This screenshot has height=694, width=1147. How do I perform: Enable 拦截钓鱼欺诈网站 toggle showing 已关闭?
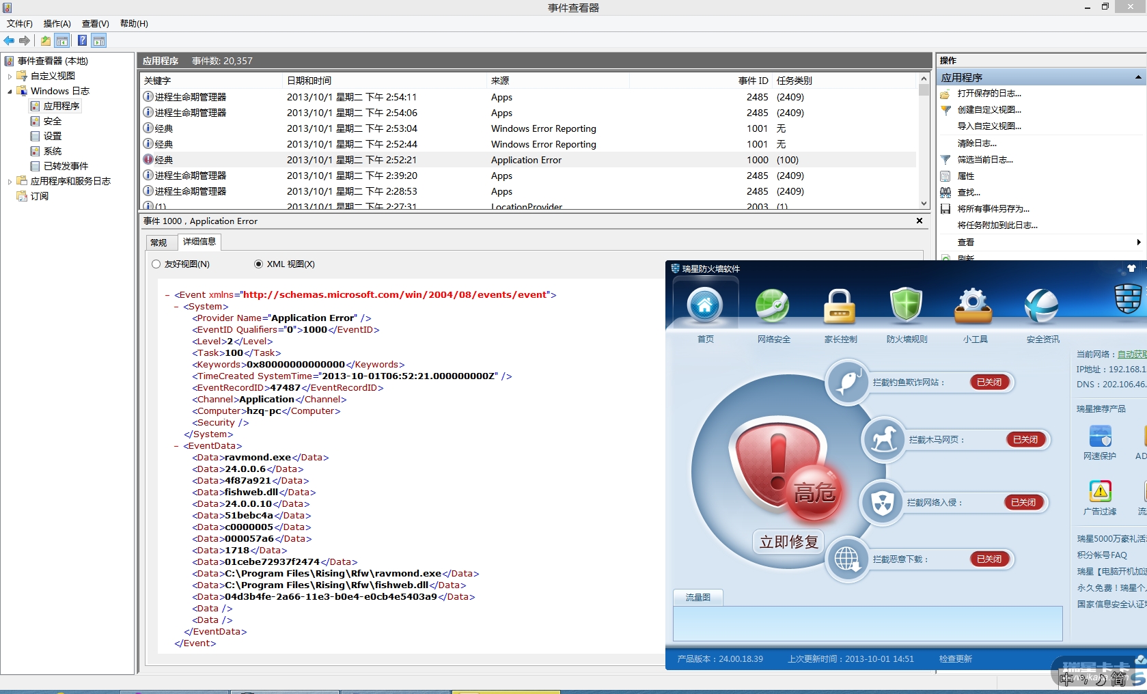(x=989, y=383)
